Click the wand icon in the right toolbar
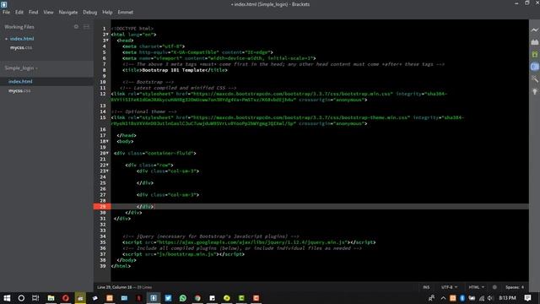 pyautogui.click(x=534, y=79)
